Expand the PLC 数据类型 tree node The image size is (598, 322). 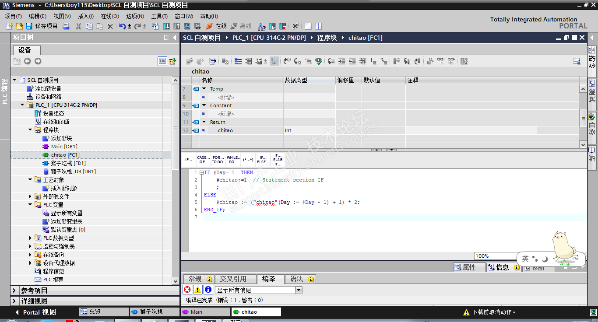point(31,238)
